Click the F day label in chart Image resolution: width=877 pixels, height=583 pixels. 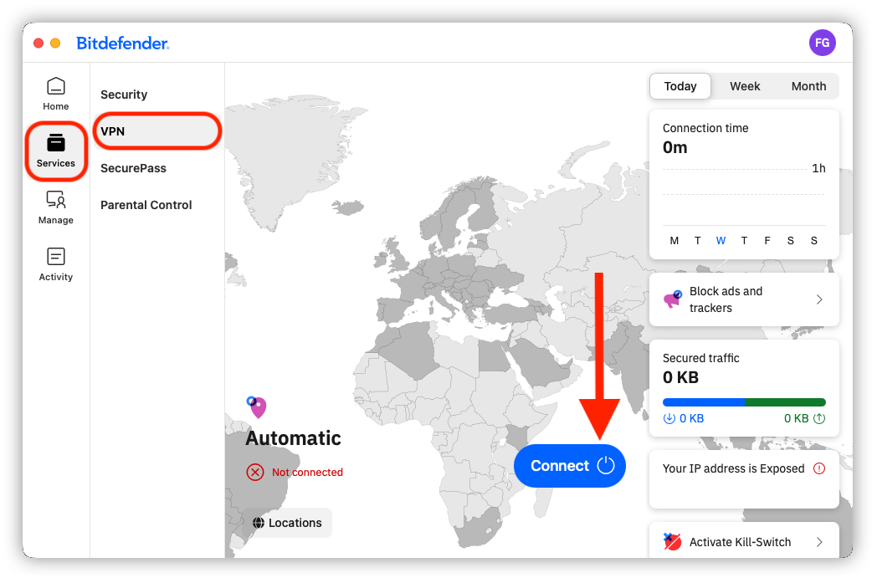(767, 240)
